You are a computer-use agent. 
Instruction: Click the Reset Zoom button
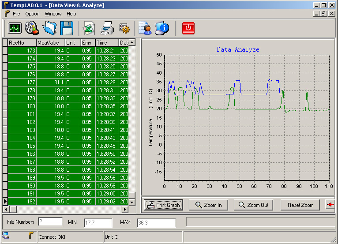(300, 205)
